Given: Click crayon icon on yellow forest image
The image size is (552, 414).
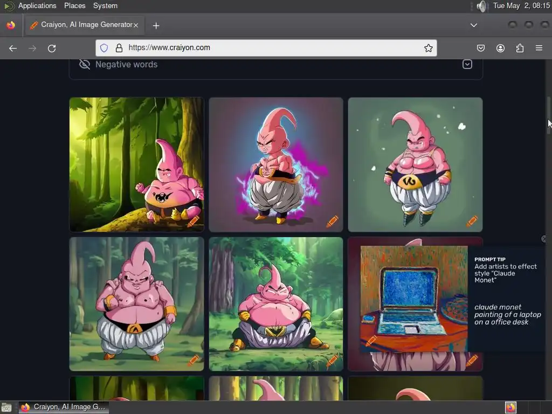Looking at the screenshot, I should [x=193, y=221].
